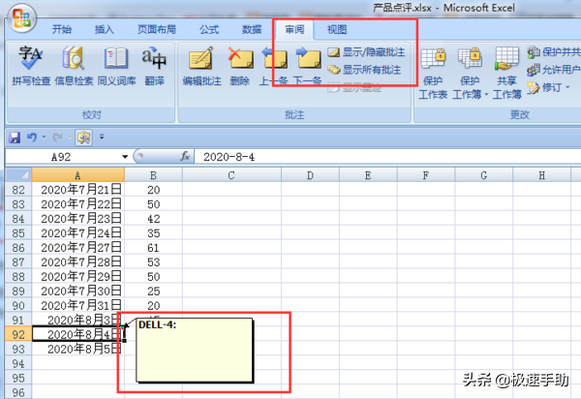Select row 82 header
The width and height of the screenshot is (581, 399).
tap(18, 190)
